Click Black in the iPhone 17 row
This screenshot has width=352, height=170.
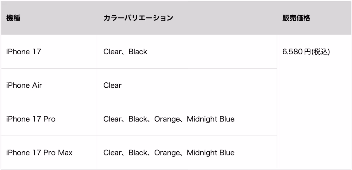coord(138,52)
